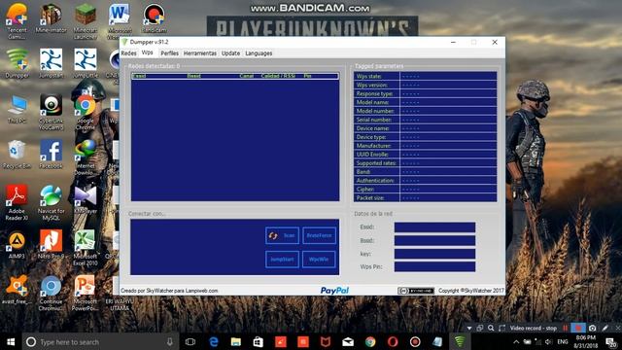Sort networks by Essid column header
Image resolution: width=622 pixels, height=350 pixels.
click(139, 76)
